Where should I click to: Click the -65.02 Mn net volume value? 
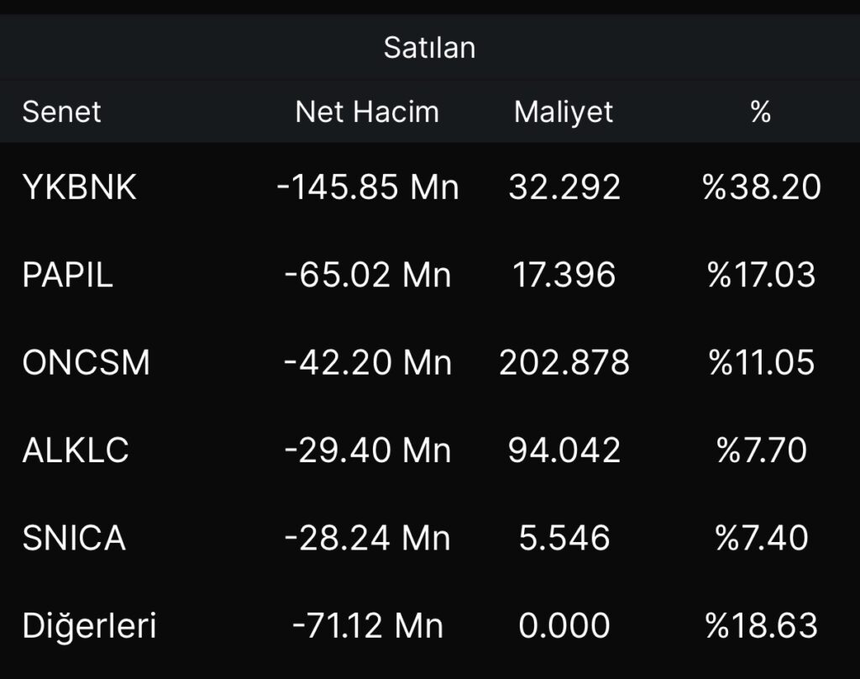coord(368,275)
